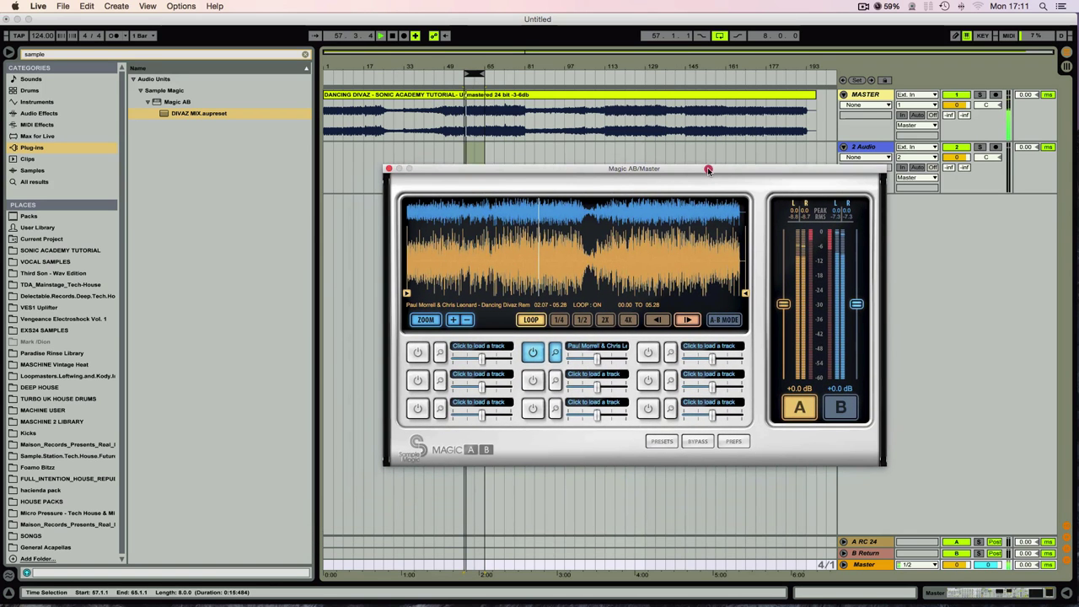Open the 1 Bar quantization dropdown

(144, 35)
